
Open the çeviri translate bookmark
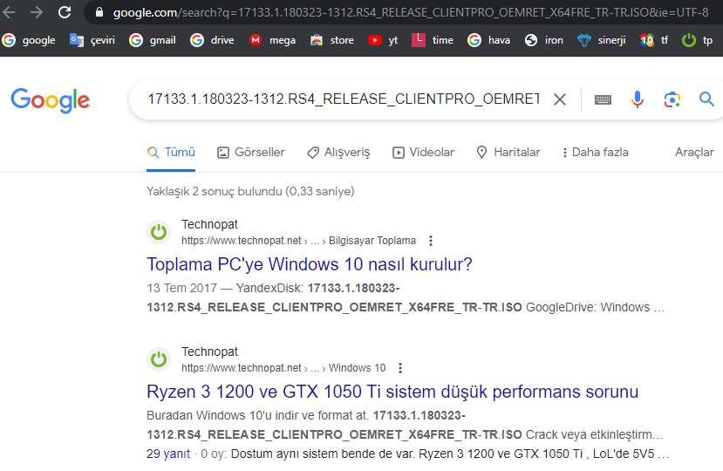point(92,41)
